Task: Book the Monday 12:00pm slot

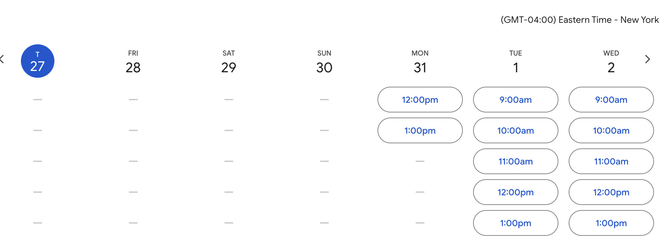Action: coord(420,100)
